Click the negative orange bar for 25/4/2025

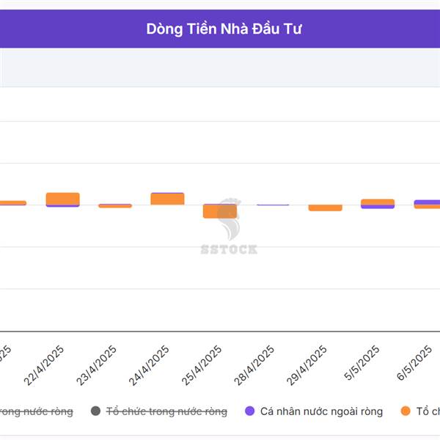pos(220,212)
